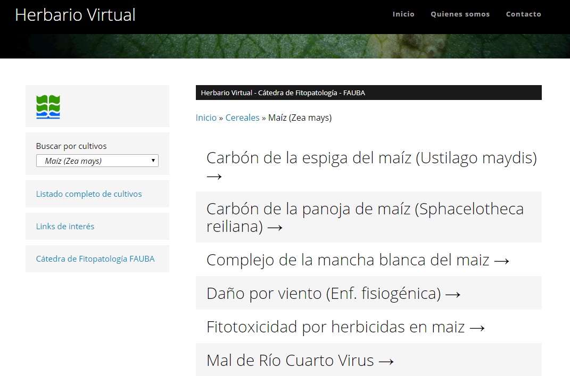Open the Quienes somos menu item
570x376 pixels.
coord(460,14)
